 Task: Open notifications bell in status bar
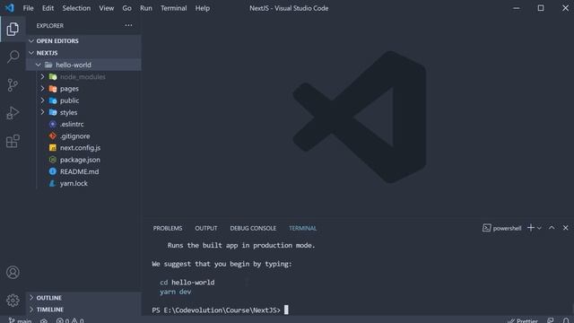(566, 320)
